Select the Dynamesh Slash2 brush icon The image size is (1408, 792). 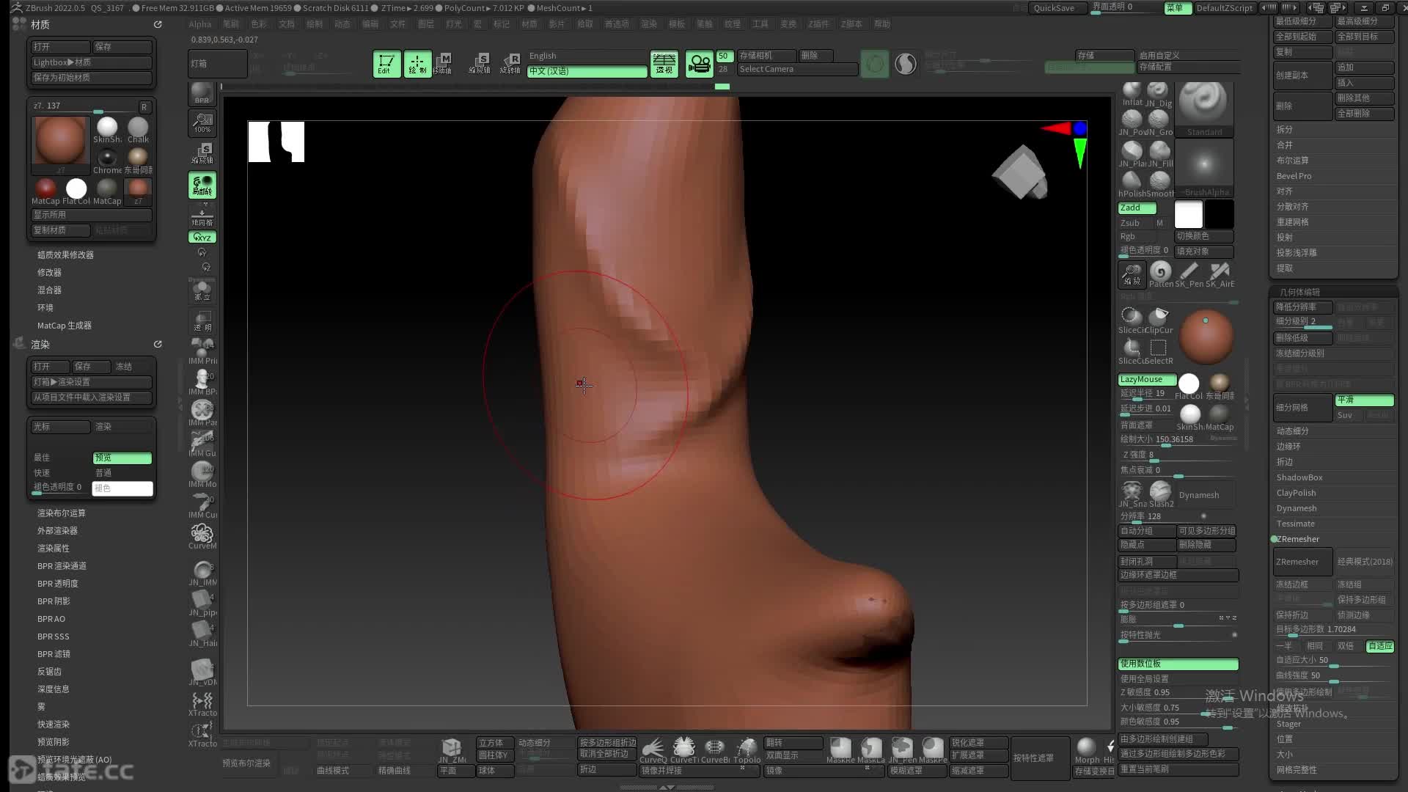point(1161,494)
